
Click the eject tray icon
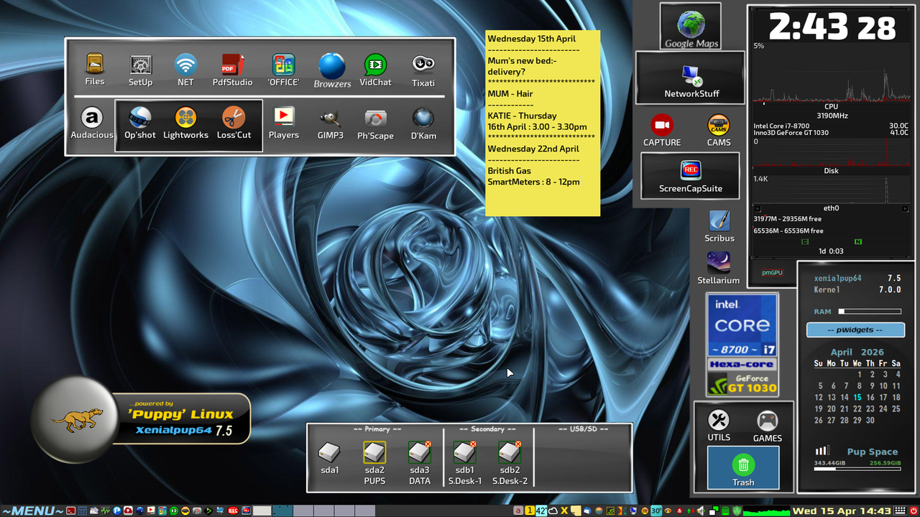pyautogui.click(x=680, y=511)
